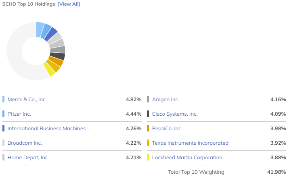This screenshot has height=177, width=289.
Task: Click the Total Top 10 Weighting label
Action: [x=196, y=172]
